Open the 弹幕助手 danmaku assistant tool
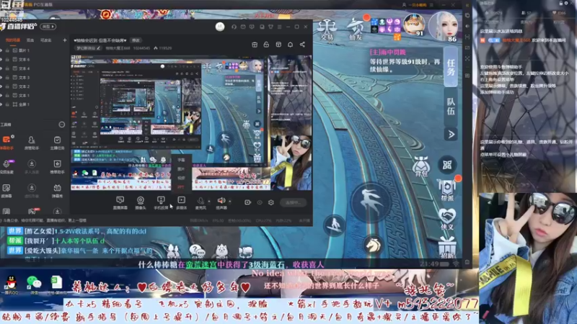 (x=7, y=143)
